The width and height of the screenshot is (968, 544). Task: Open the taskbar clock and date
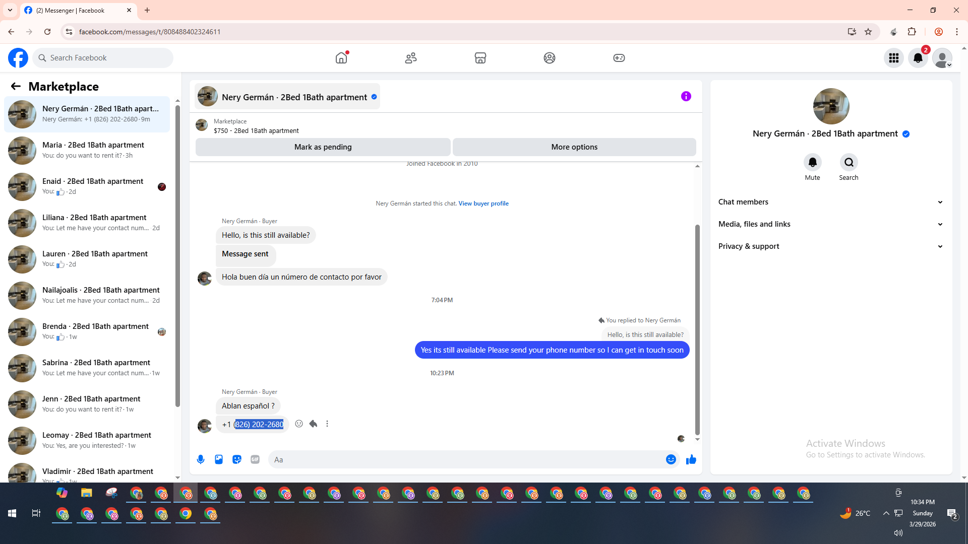[923, 513]
